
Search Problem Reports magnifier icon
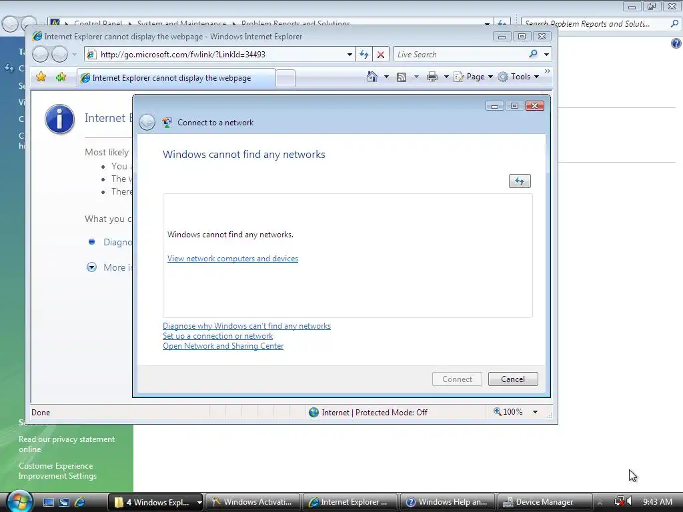pos(674,23)
